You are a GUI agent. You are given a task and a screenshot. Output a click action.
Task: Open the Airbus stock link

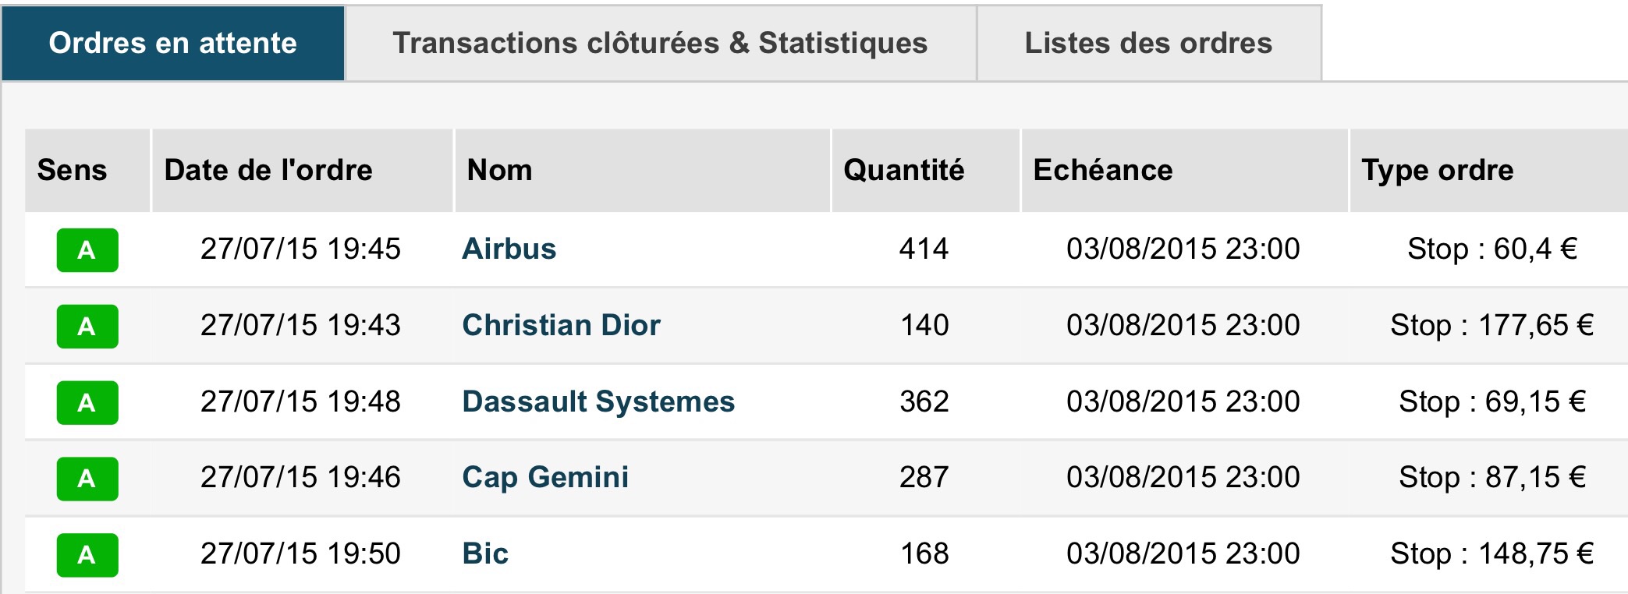tap(509, 249)
